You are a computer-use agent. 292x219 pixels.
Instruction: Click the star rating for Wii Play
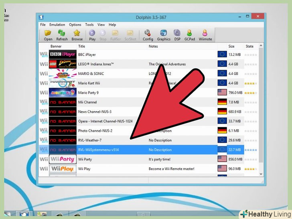coord(251,169)
